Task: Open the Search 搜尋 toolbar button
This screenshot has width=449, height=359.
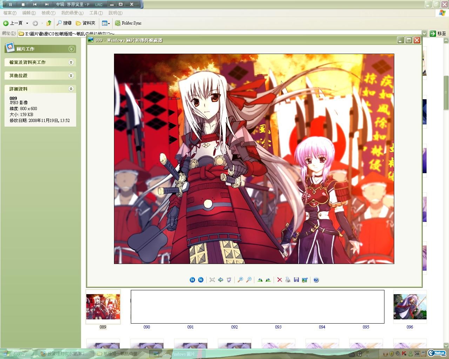Action: (64, 23)
